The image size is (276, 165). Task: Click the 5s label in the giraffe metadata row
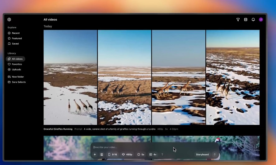166,129
